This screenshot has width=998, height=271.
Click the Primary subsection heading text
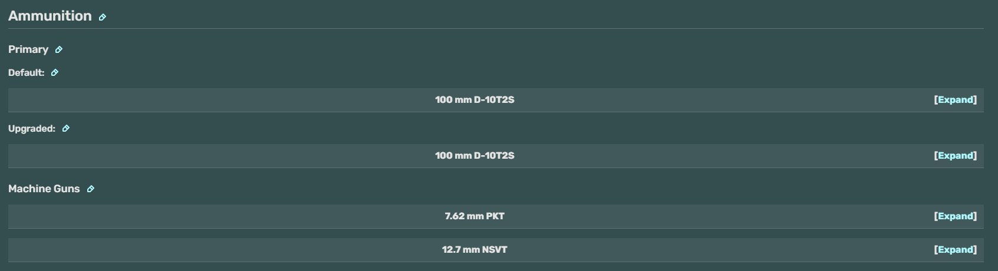coord(28,49)
